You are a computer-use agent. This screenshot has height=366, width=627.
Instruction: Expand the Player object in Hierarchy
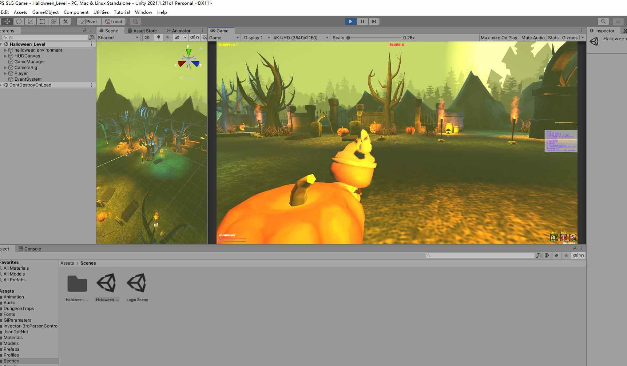pos(5,73)
